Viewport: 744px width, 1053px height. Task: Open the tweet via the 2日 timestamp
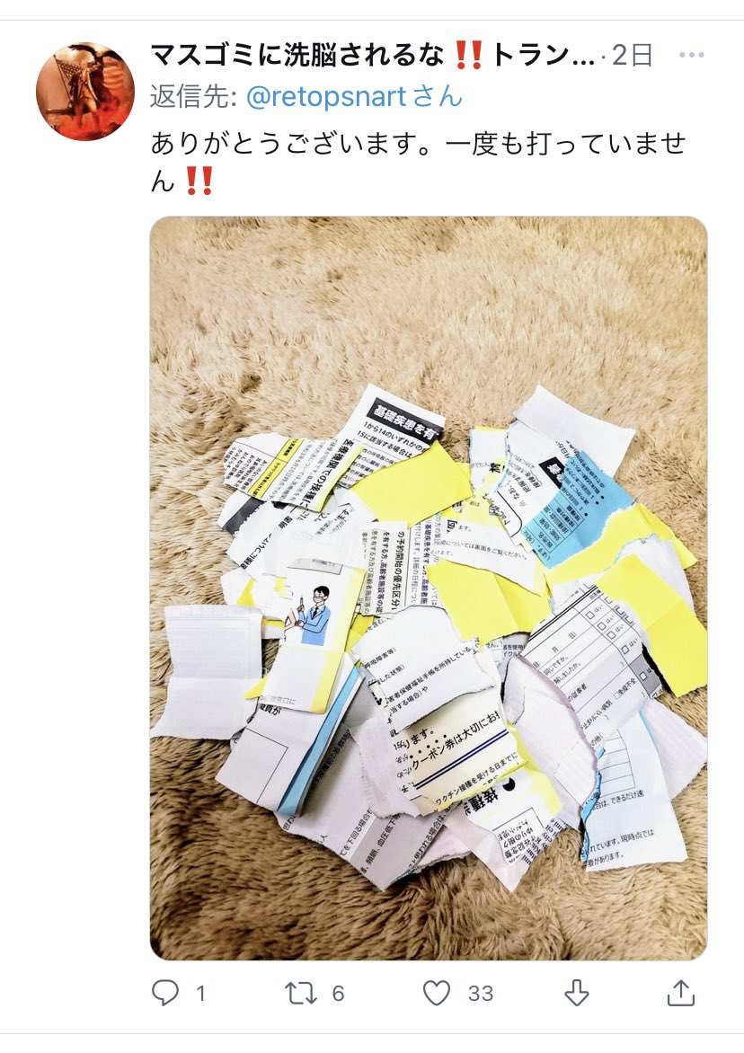coord(632,55)
